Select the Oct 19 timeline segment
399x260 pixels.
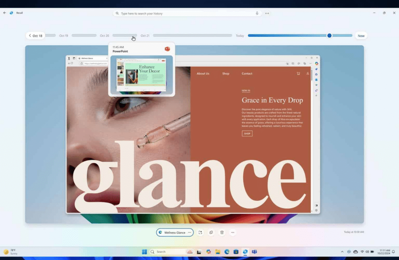tap(84, 35)
